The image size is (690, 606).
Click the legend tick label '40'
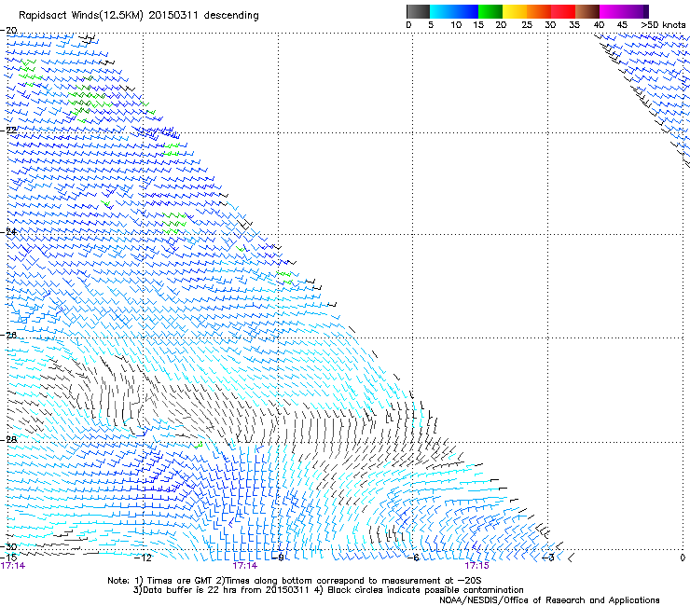[x=599, y=25]
